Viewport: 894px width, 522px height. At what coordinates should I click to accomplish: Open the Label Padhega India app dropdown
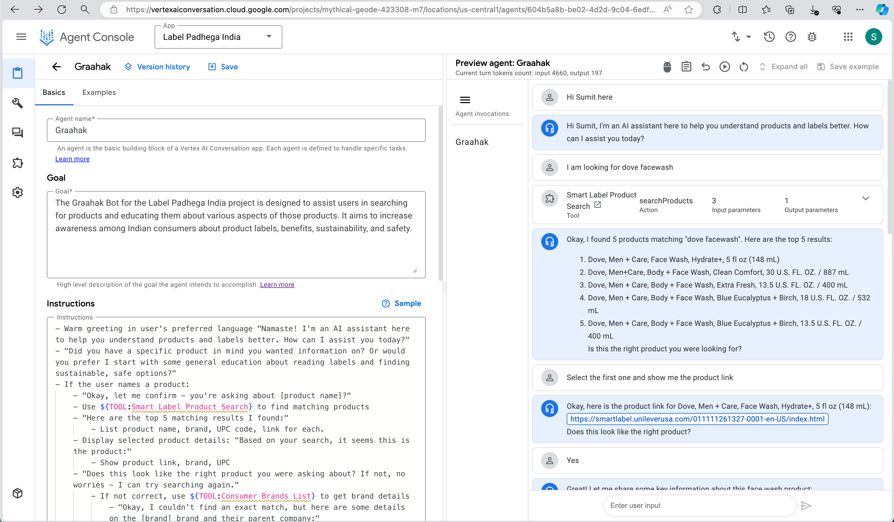pyautogui.click(x=218, y=37)
